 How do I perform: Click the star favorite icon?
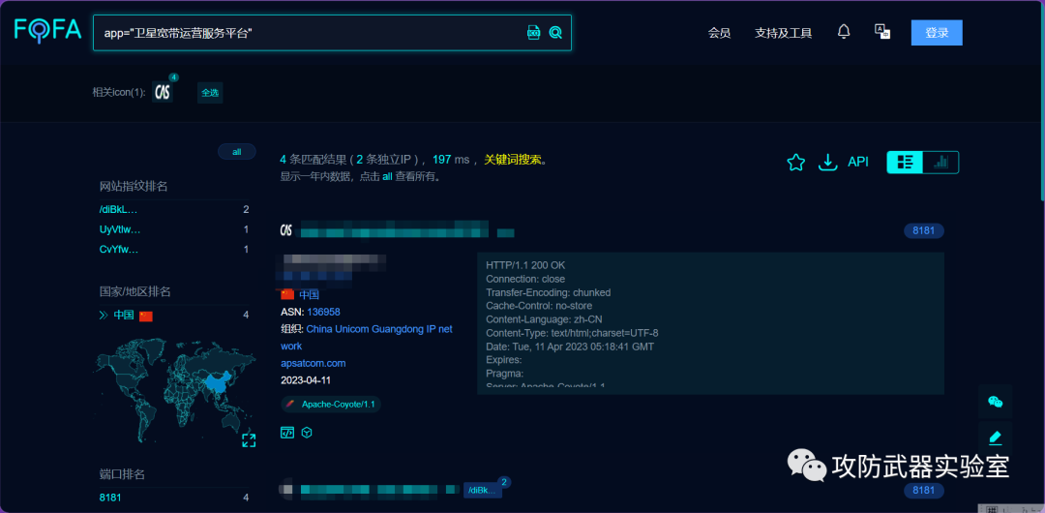click(x=795, y=162)
